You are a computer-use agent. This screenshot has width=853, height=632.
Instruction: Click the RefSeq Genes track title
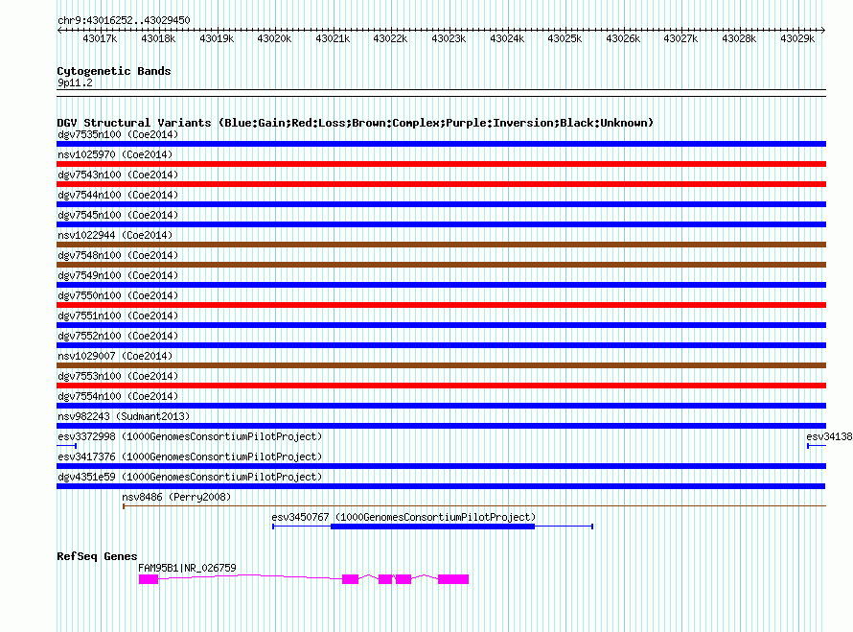click(97, 556)
